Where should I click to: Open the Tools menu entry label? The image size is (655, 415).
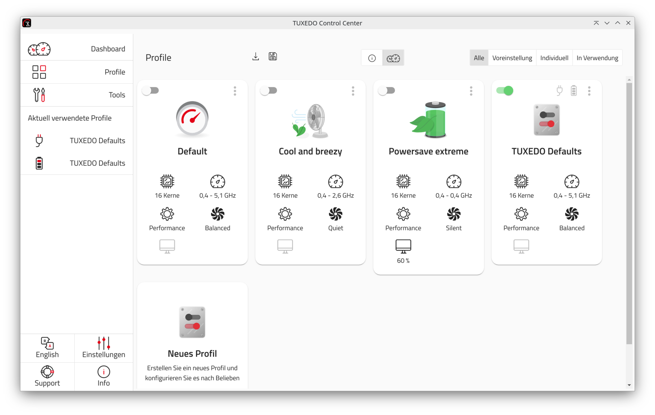point(117,95)
